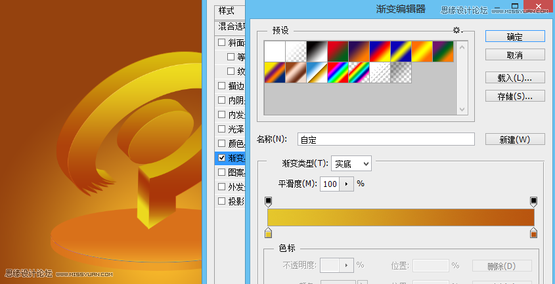555x284 pixels.
Task: Select the foreground-to-transparent preset
Action: 296,52
